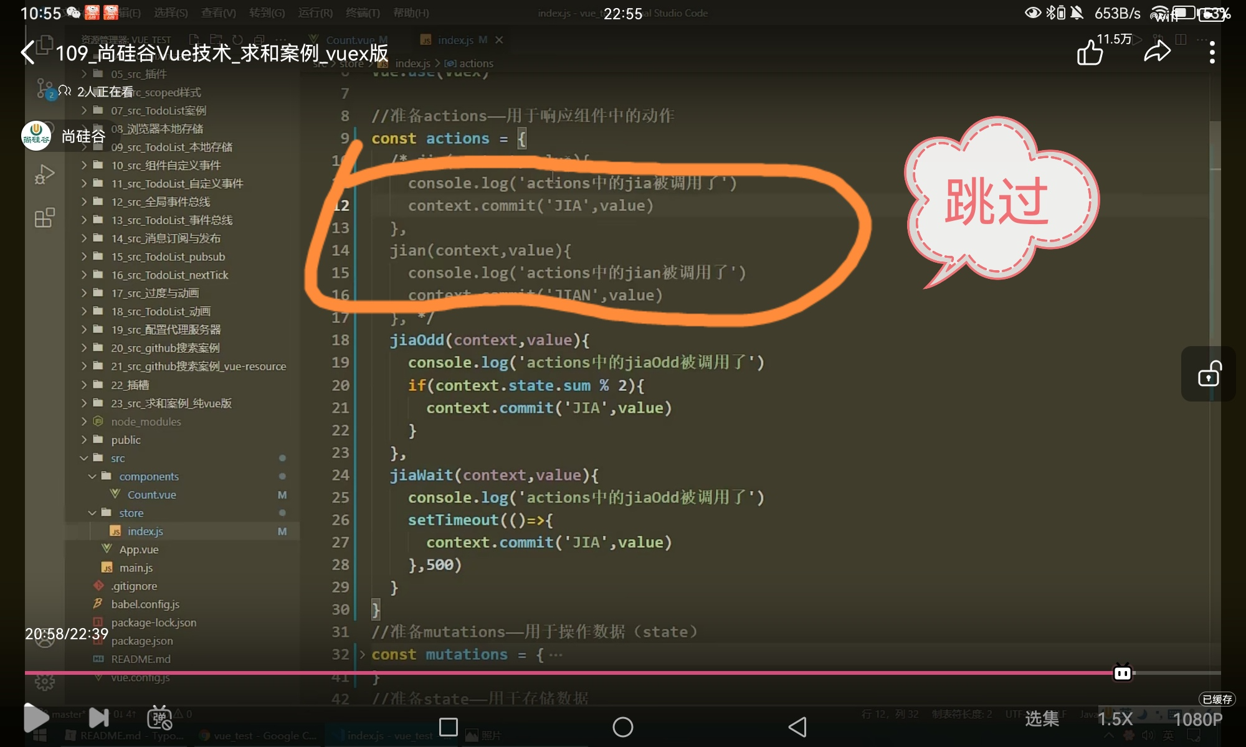The width and height of the screenshot is (1246, 747).
Task: Open the 选集 episode list
Action: [x=1042, y=719]
